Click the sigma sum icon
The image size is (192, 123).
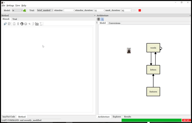[x=41, y=24]
